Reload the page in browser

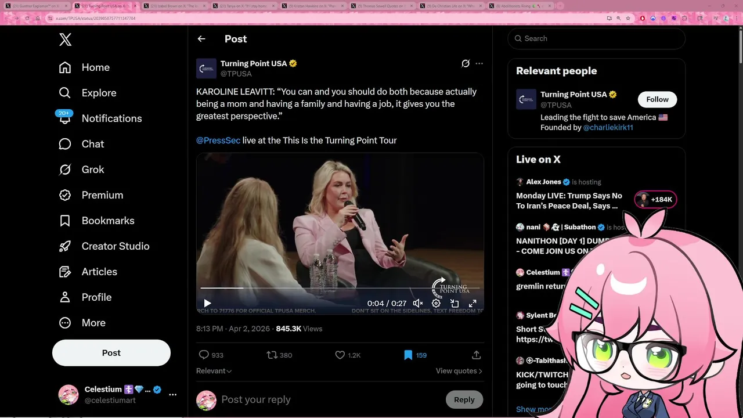pos(27,18)
